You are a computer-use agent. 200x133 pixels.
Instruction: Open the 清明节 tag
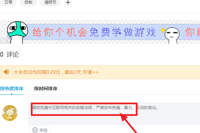pyautogui.click(x=50, y=2)
